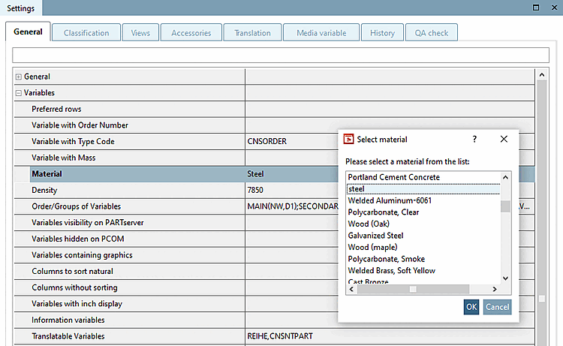Choose Welded Brass, Soft Yellow material

point(391,271)
